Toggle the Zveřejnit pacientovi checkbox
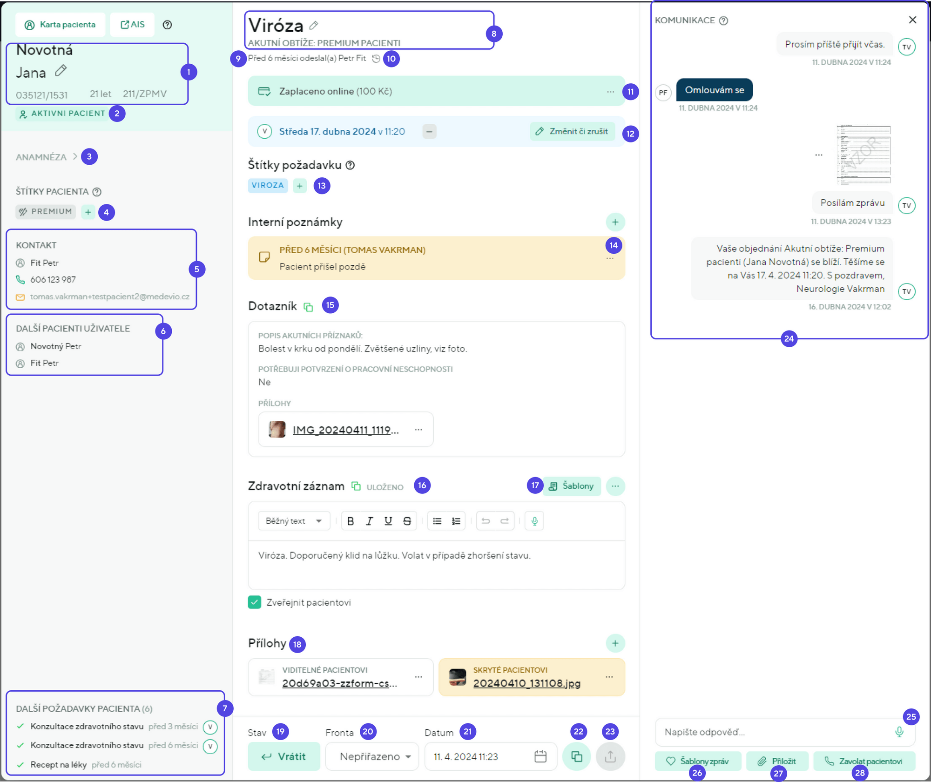This screenshot has width=931, height=782. tap(255, 602)
